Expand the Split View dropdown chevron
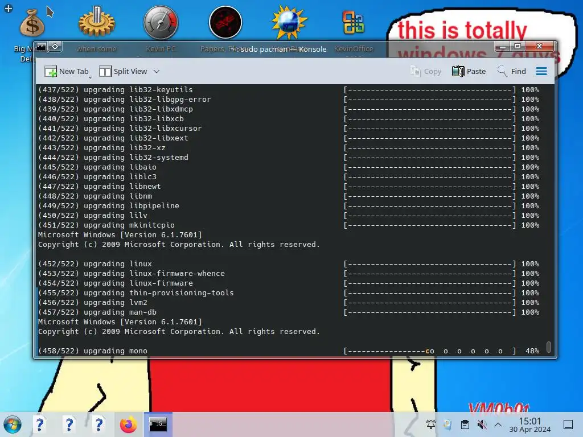Screen dimensions: 583x437 click(x=157, y=71)
